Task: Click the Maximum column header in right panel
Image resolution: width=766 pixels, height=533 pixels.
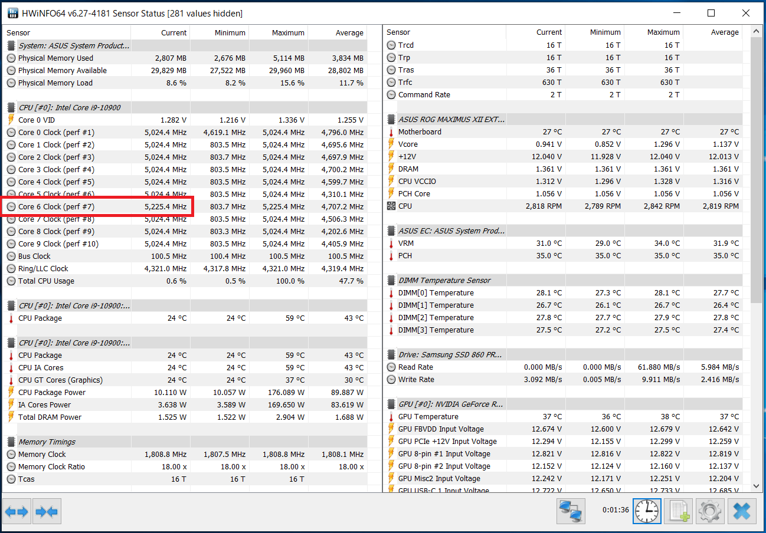Action: (x=654, y=32)
